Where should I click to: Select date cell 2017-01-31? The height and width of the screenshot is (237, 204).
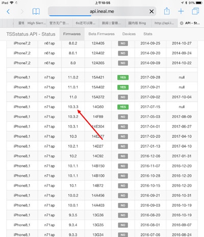click(x=182, y=156)
